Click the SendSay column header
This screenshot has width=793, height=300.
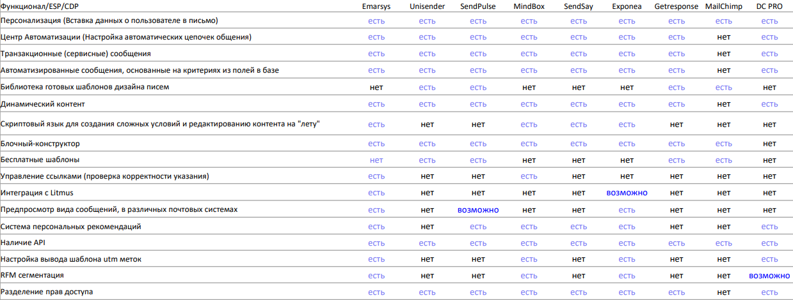[x=579, y=7]
